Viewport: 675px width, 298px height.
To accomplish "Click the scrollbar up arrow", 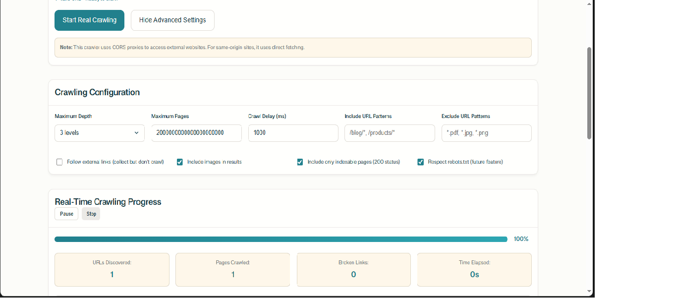I will [589, 4].
